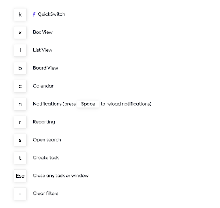This screenshot has width=220, height=208.
Task: Click the '-' key badge
Action: point(20,194)
